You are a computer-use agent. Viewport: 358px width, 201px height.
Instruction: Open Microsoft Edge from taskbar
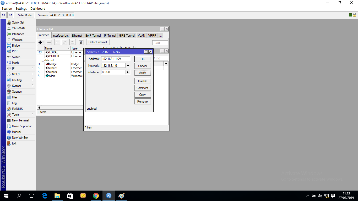[45, 196]
